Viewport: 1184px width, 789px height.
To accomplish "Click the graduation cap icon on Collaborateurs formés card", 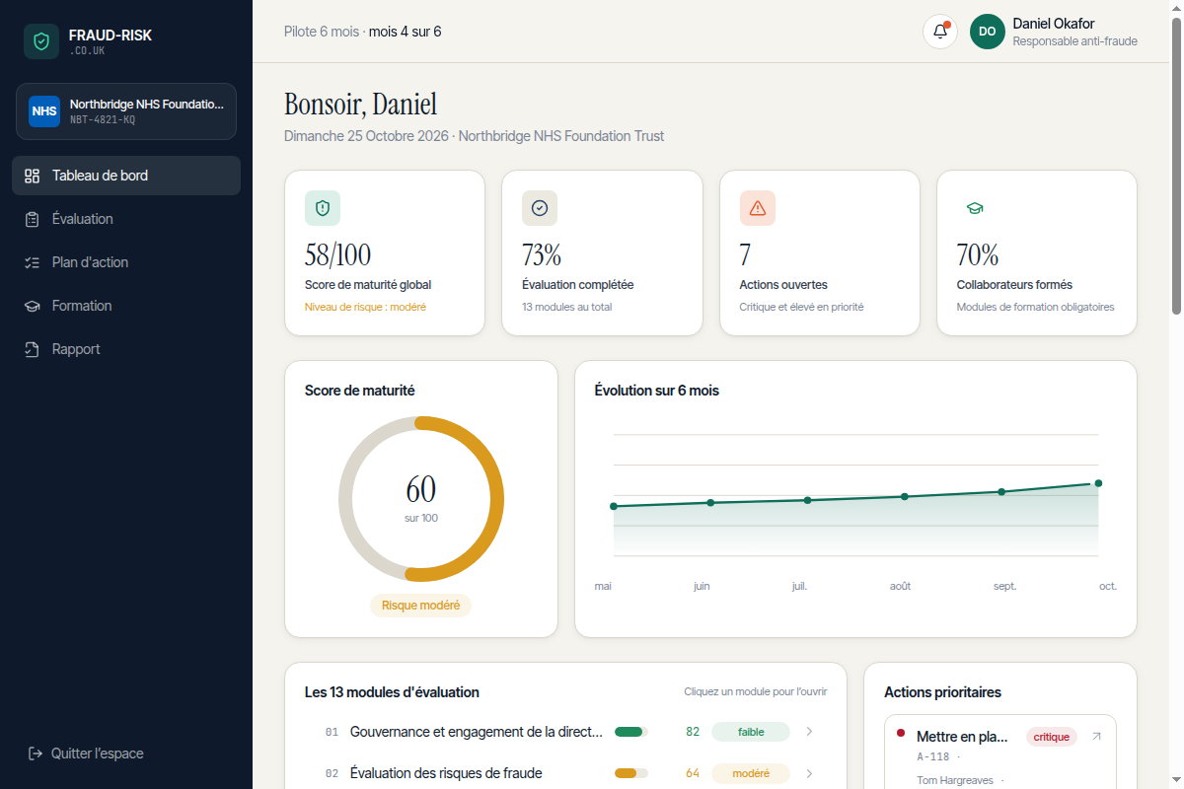I will (x=975, y=208).
